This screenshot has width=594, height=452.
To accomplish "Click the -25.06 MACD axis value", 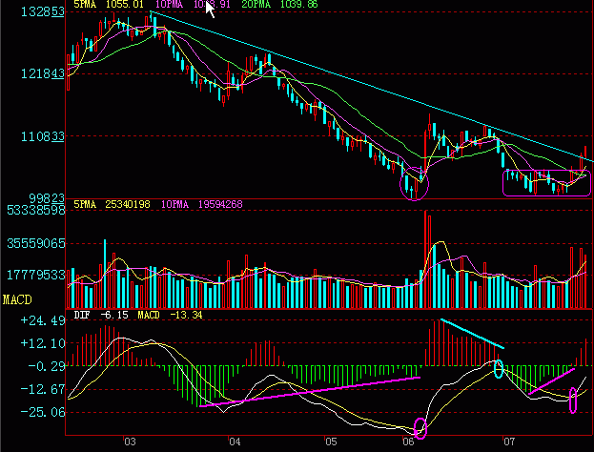I will click(x=43, y=412).
